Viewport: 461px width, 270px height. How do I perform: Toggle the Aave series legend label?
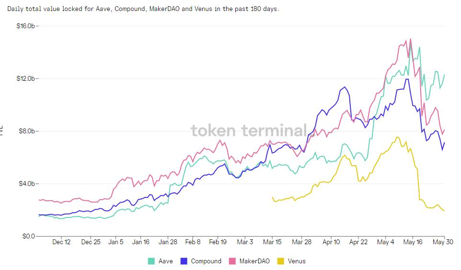point(165,261)
